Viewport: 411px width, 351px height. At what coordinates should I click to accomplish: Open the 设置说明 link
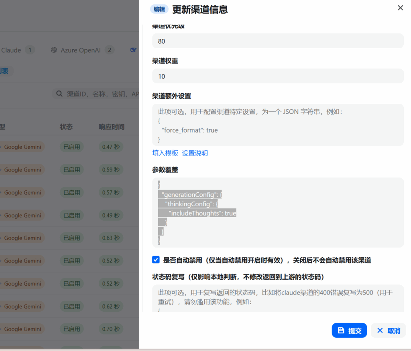click(x=195, y=153)
